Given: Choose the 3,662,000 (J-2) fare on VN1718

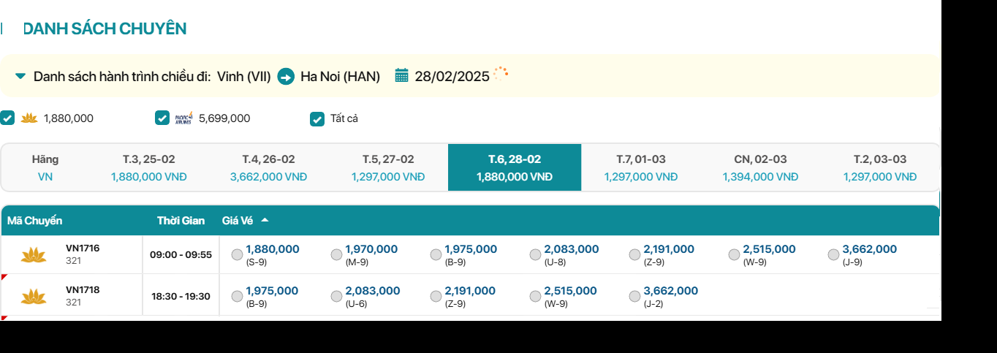Looking at the screenshot, I should [x=634, y=296].
